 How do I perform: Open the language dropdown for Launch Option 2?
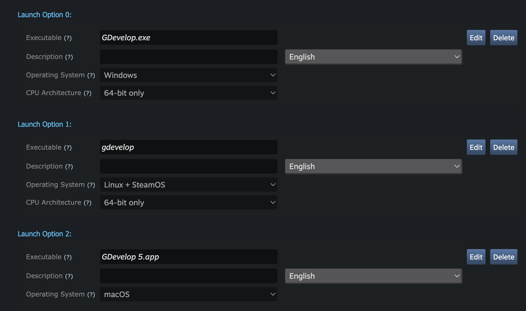[x=373, y=276]
